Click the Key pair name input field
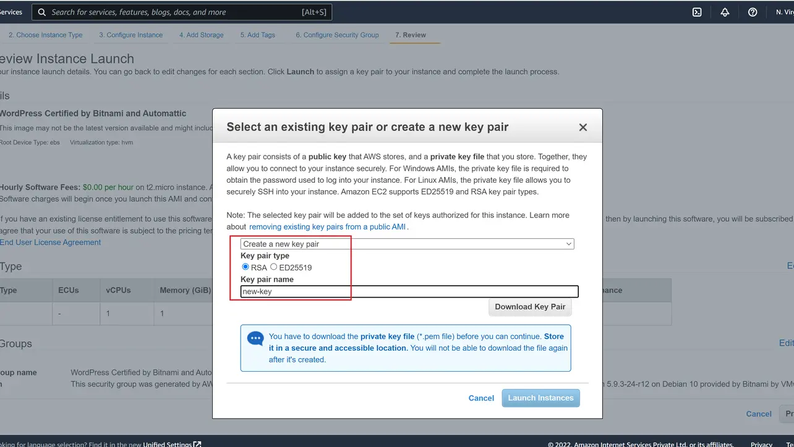Viewport: 794px width, 447px height. 409,291
